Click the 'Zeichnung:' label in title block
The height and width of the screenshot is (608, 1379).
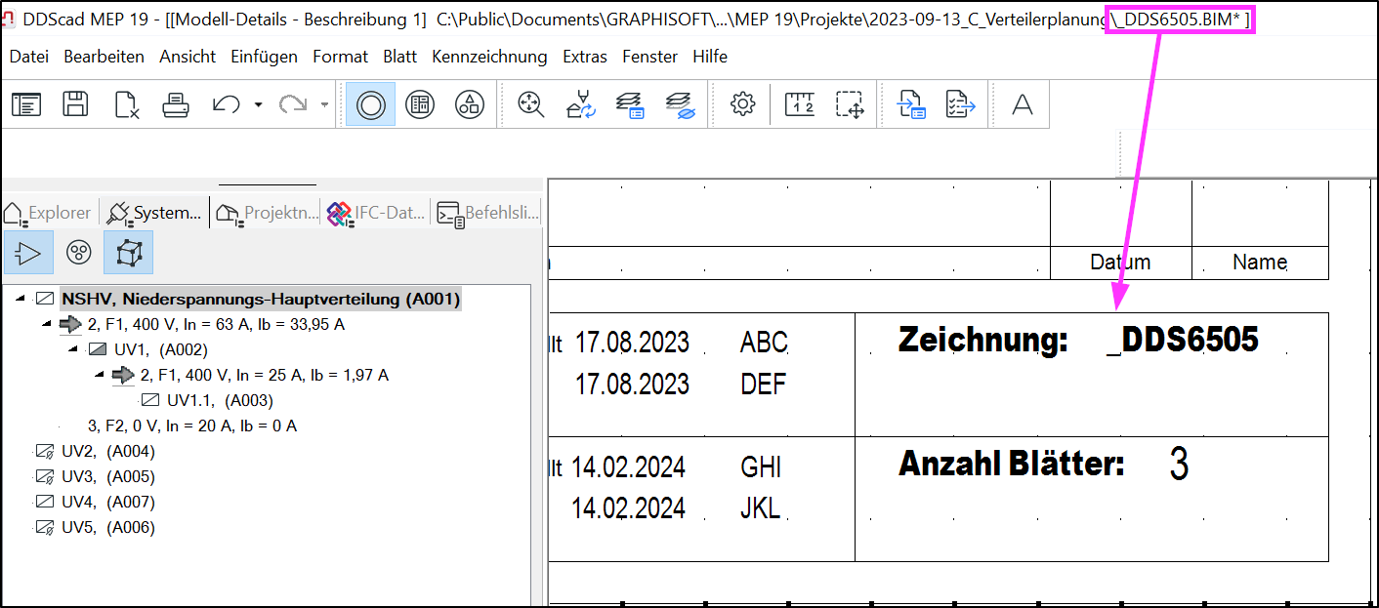pos(983,340)
